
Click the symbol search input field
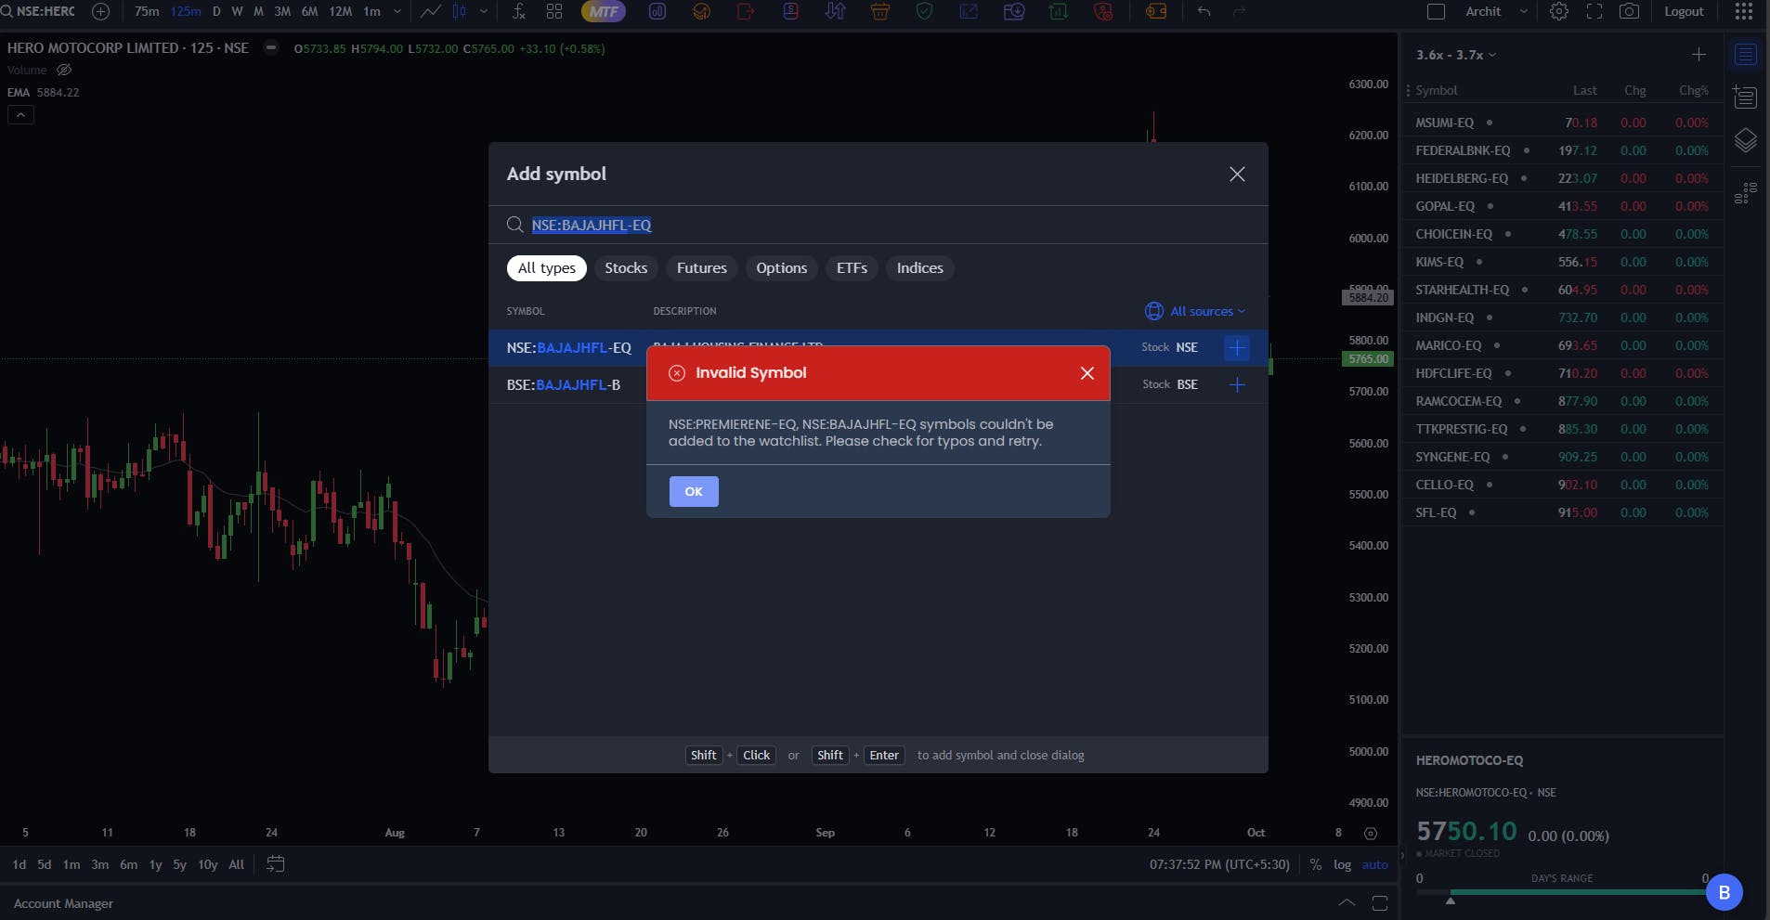coord(878,226)
